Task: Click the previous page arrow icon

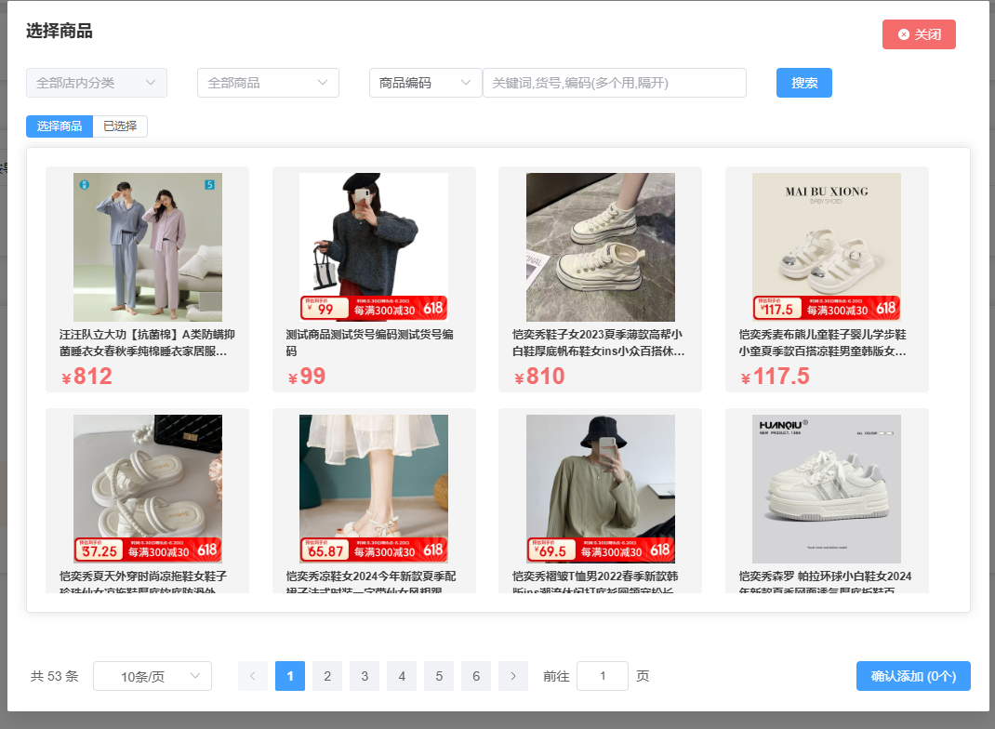Action: 253,676
